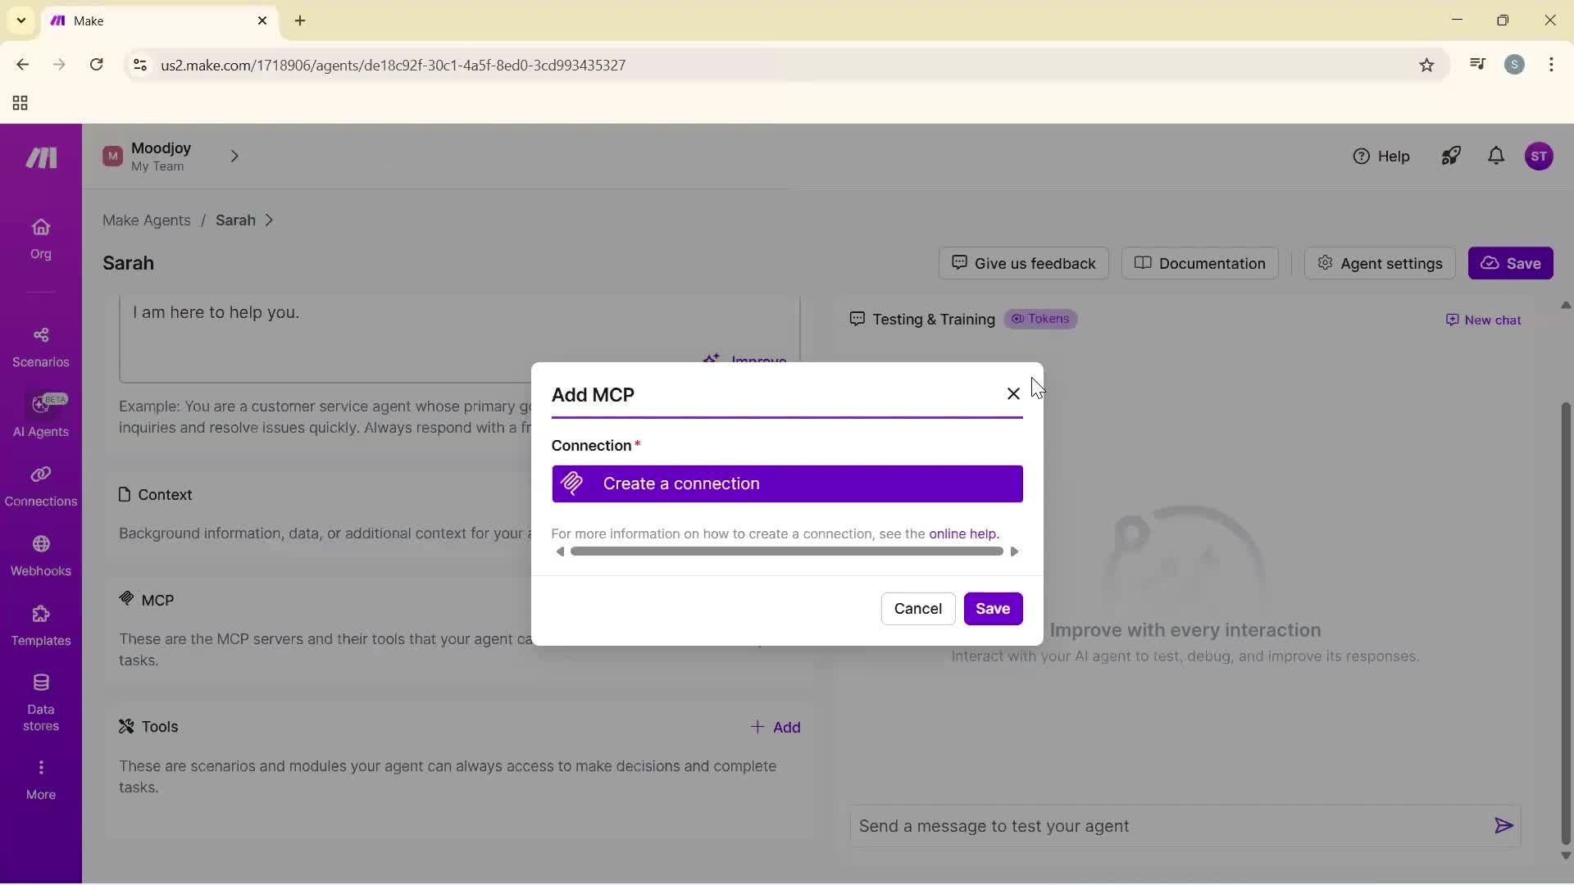The width and height of the screenshot is (1574, 885).
Task: Go to Make Agents breadcrumb
Action: [146, 220]
